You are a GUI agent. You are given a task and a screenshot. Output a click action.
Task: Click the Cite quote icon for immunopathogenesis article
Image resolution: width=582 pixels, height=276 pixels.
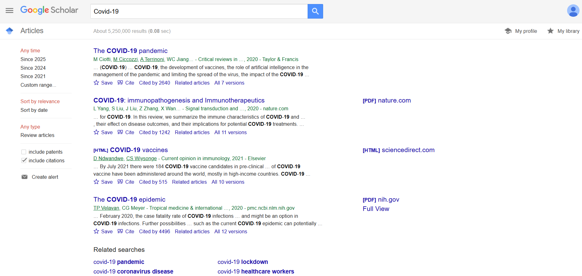pyautogui.click(x=120, y=132)
